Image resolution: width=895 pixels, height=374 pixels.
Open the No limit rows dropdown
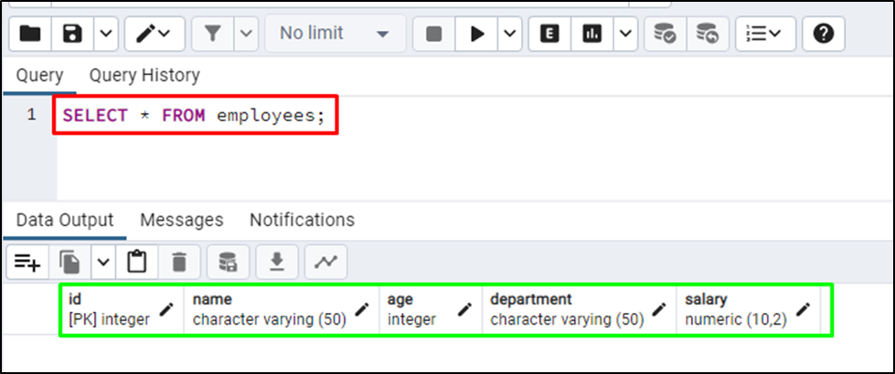coord(335,34)
